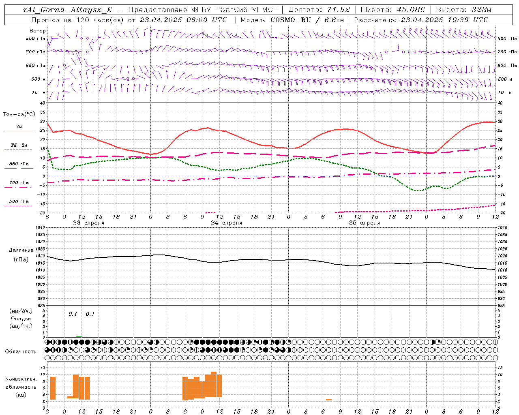Click the 25 апреля date label
Viewport: 519px width, 415px height.
pyautogui.click(x=364, y=223)
